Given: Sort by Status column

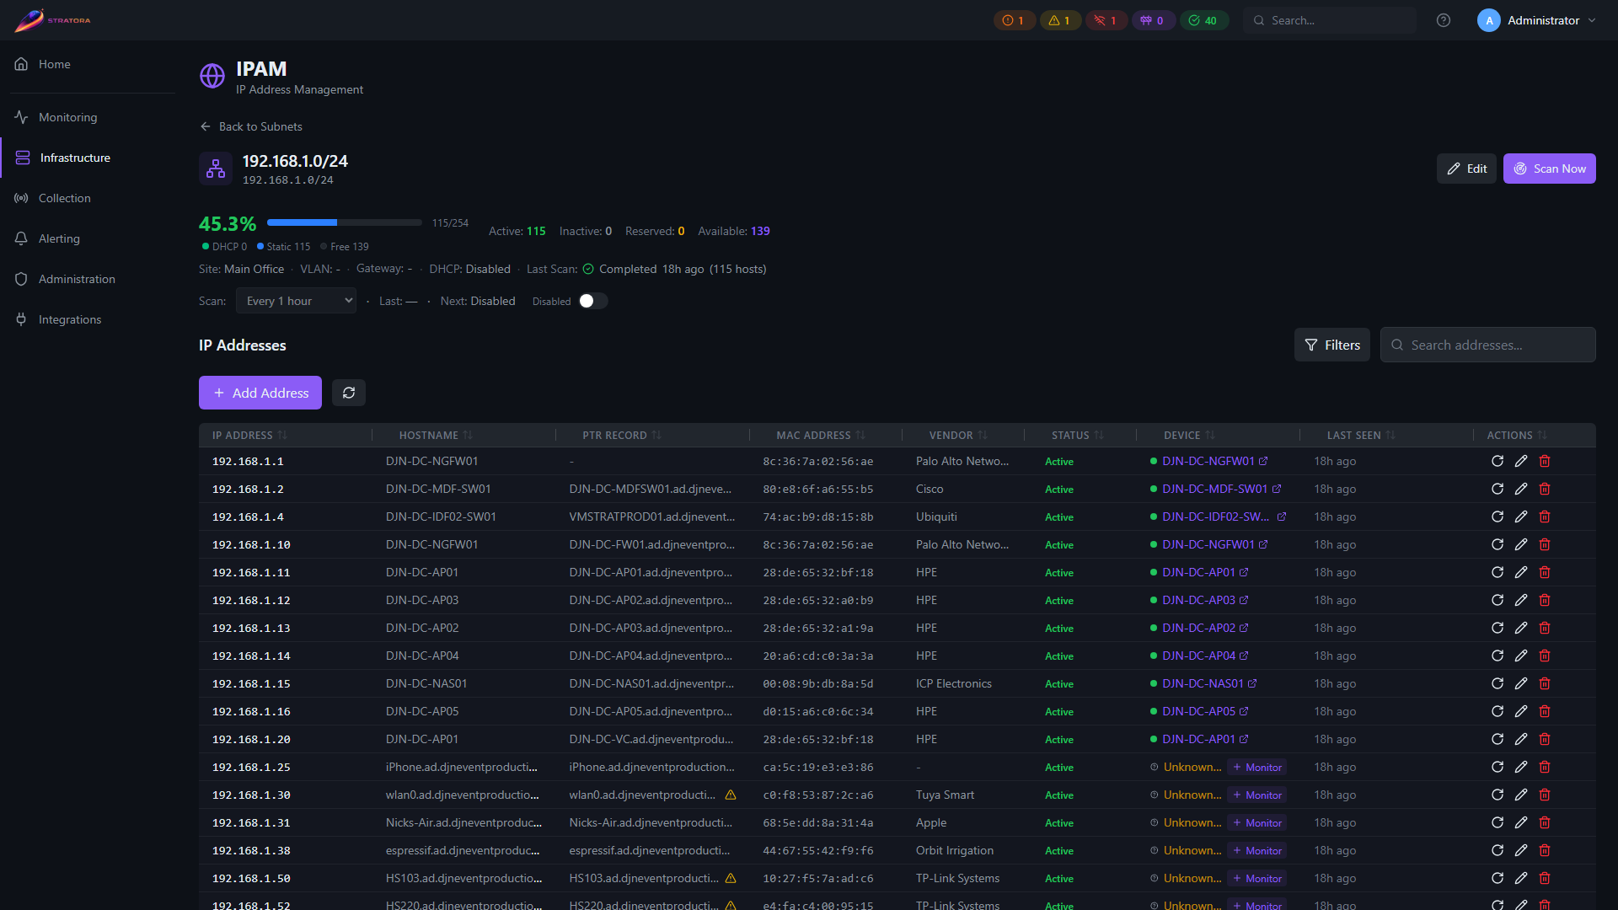Looking at the screenshot, I should coord(1078,435).
